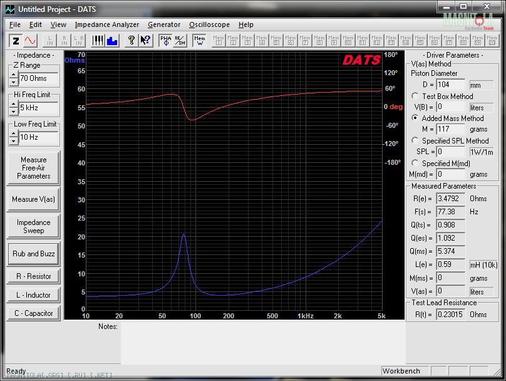Select memory slot Mem 1

219,41
